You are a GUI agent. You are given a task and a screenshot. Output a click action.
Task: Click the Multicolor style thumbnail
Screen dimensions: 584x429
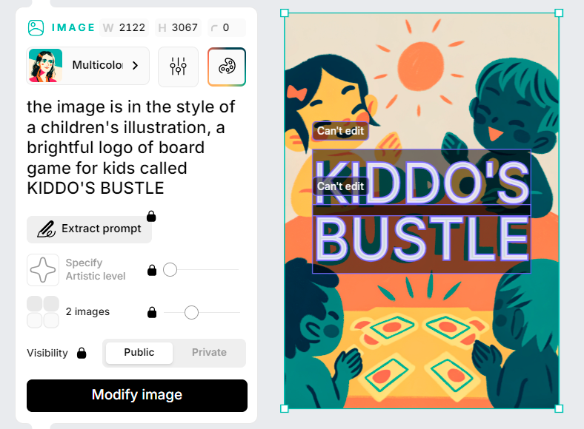pos(45,66)
